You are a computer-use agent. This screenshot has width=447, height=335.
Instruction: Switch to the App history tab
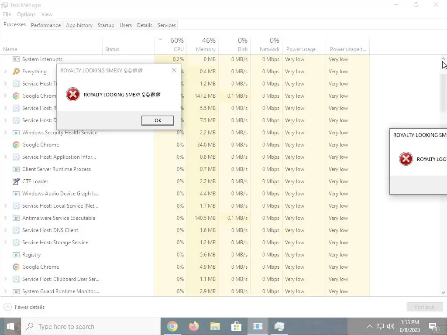(x=79, y=25)
